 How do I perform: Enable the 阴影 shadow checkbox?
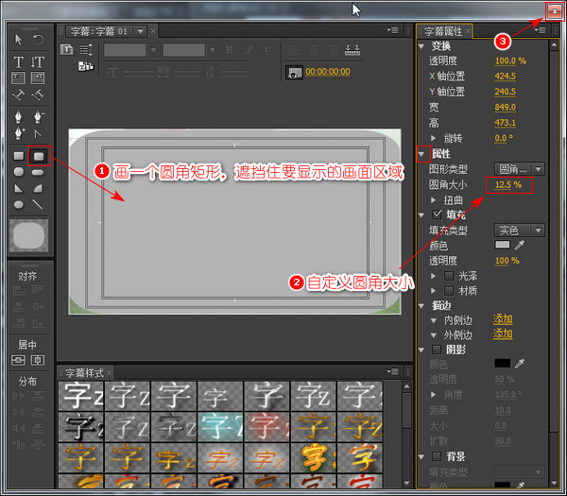pos(437,350)
